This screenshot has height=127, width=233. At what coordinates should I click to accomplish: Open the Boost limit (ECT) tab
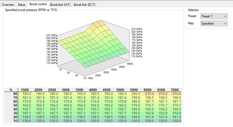pyautogui.click(x=84, y=5)
